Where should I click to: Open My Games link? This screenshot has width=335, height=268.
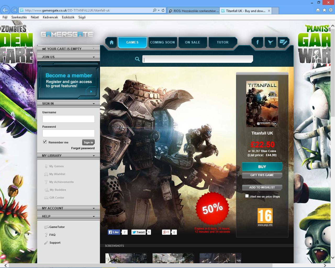point(56,166)
